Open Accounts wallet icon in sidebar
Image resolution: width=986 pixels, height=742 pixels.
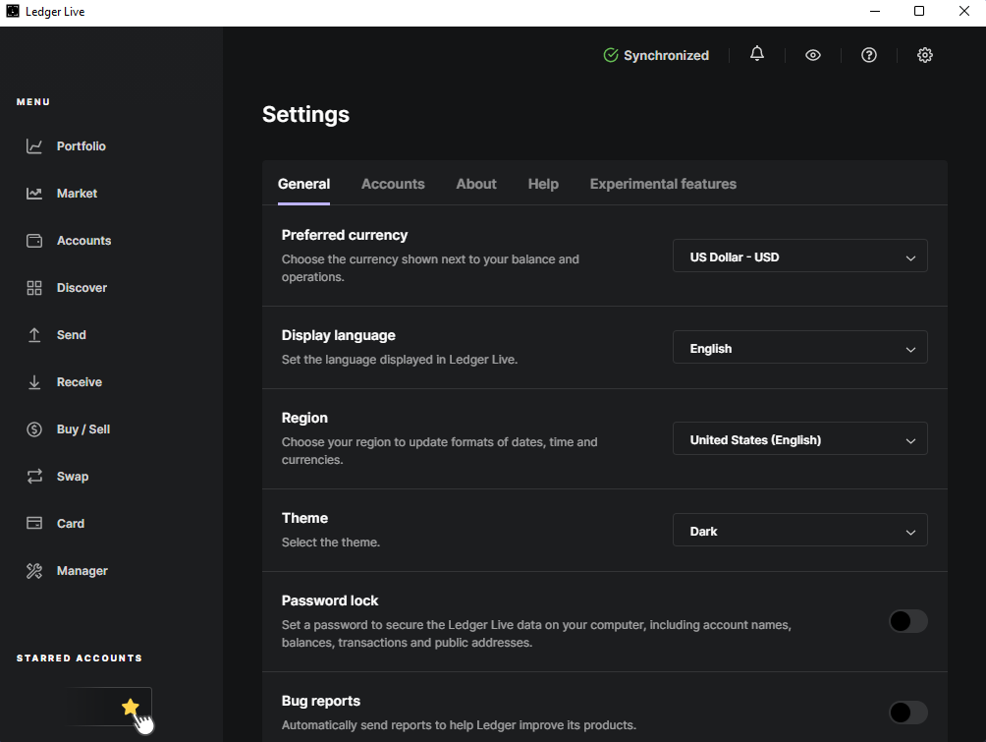(34, 241)
